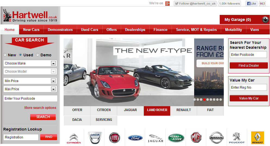This screenshot has height=146, width=270.
Task: Select the New car radio button
Action: point(5,55)
